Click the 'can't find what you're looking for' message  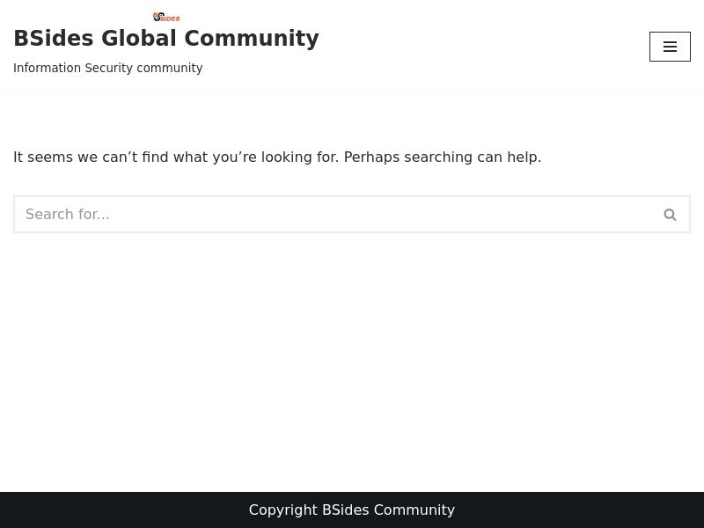click(x=176, y=158)
